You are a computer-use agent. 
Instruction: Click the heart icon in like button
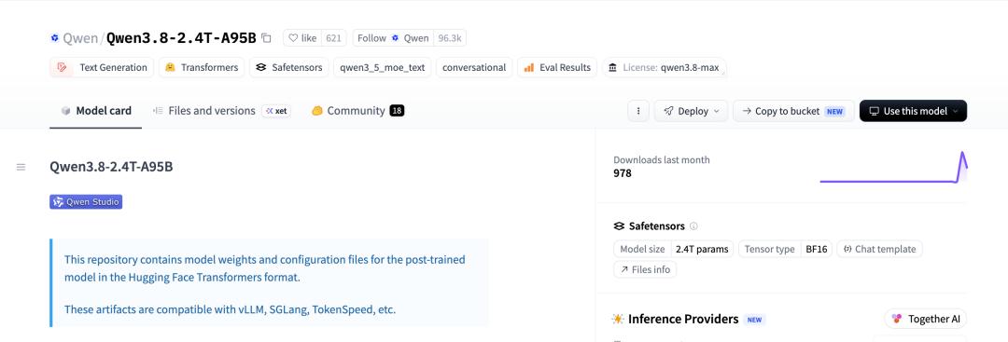[x=293, y=38]
